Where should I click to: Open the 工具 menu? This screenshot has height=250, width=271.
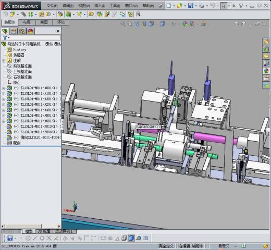point(115,6)
